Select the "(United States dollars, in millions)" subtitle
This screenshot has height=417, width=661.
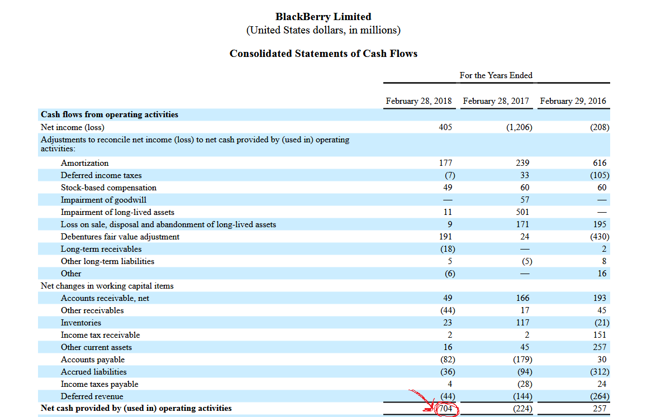click(x=324, y=30)
